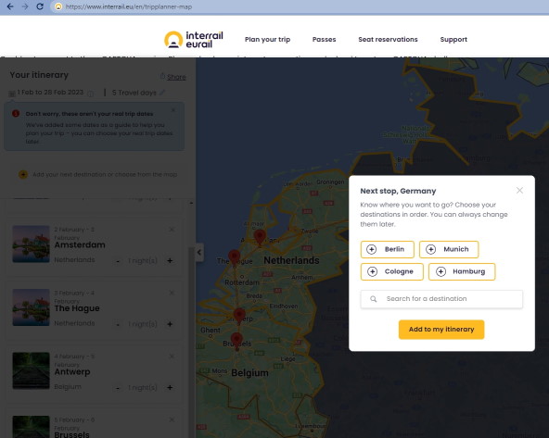The width and height of the screenshot is (549, 438).
Task: Click the info icon after trip dates
Action: (90, 94)
